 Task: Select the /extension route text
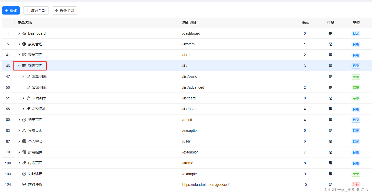coord(190,152)
